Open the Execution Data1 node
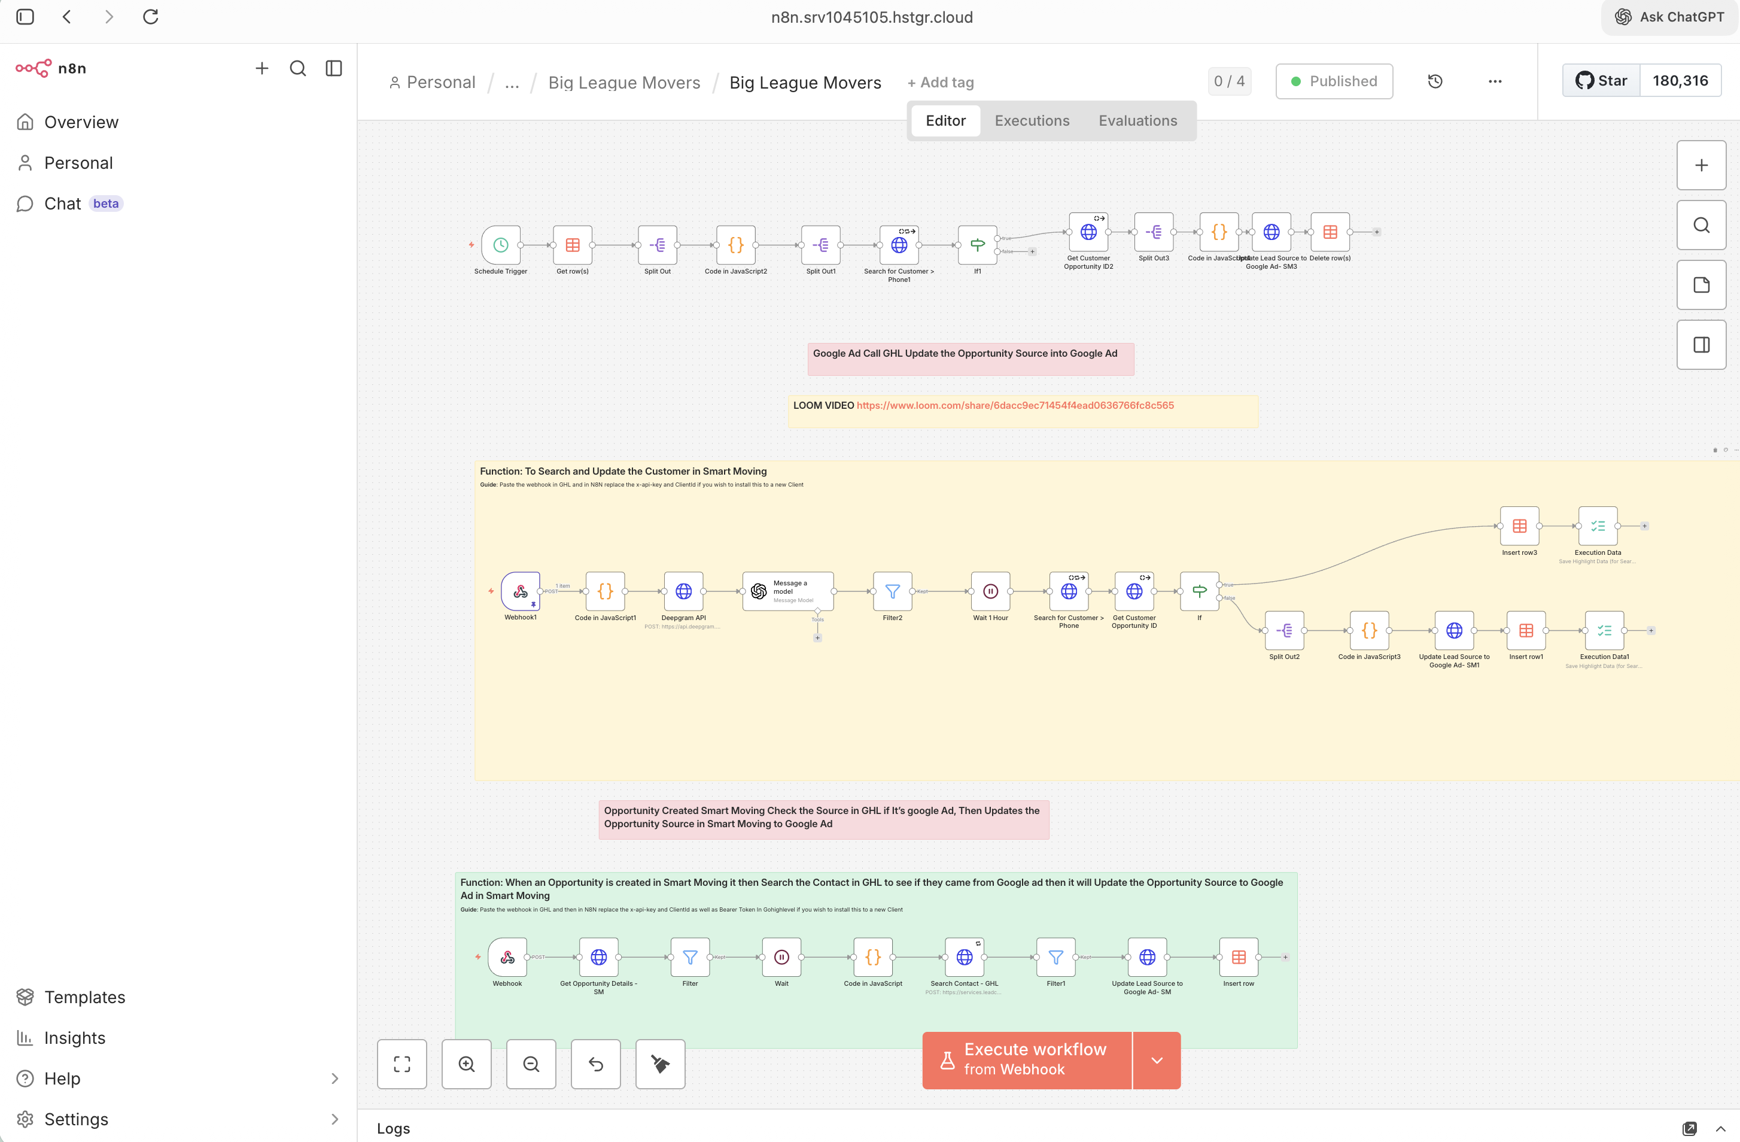 tap(1604, 630)
